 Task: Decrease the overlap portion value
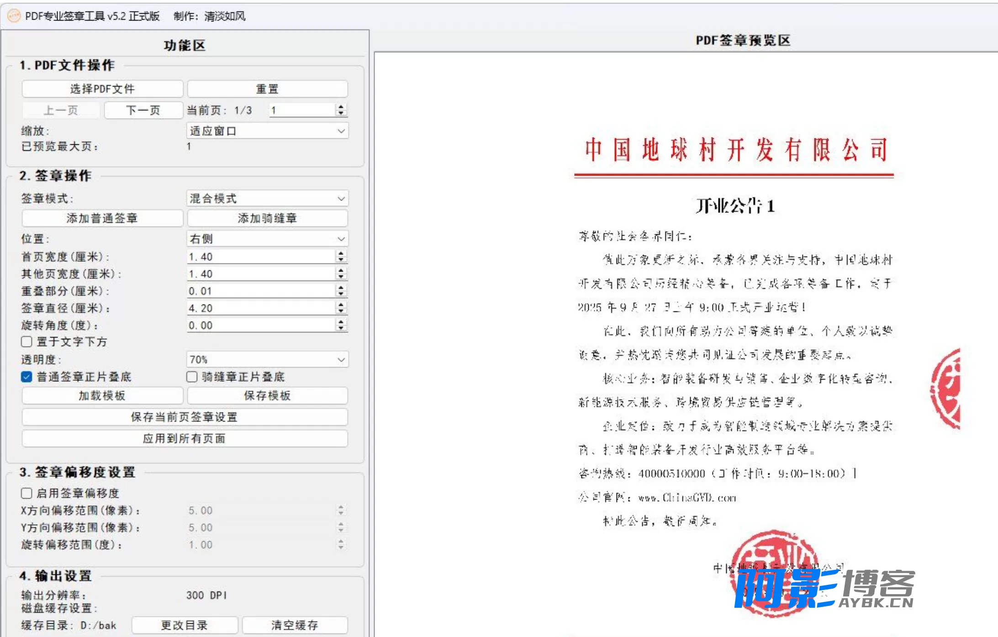click(x=341, y=294)
